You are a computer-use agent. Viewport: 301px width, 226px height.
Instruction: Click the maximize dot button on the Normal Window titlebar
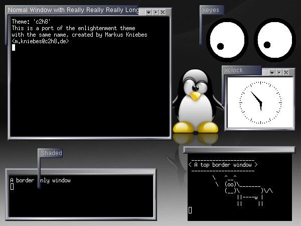(x=156, y=12)
